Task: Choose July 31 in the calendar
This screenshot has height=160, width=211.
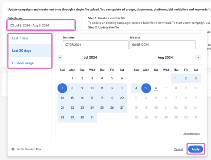Action: pyautogui.click(x=92, y=118)
